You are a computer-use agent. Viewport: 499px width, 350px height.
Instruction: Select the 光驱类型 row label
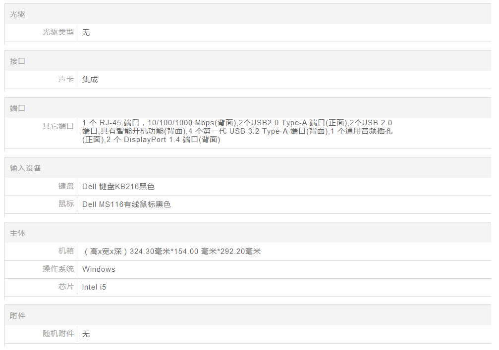click(58, 32)
